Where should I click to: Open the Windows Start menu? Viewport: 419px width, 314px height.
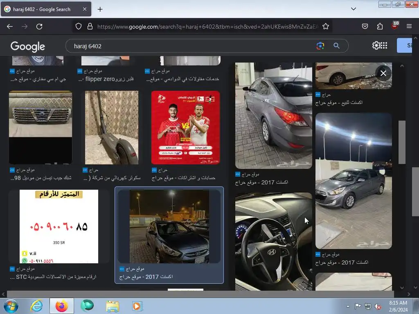(x=10, y=306)
